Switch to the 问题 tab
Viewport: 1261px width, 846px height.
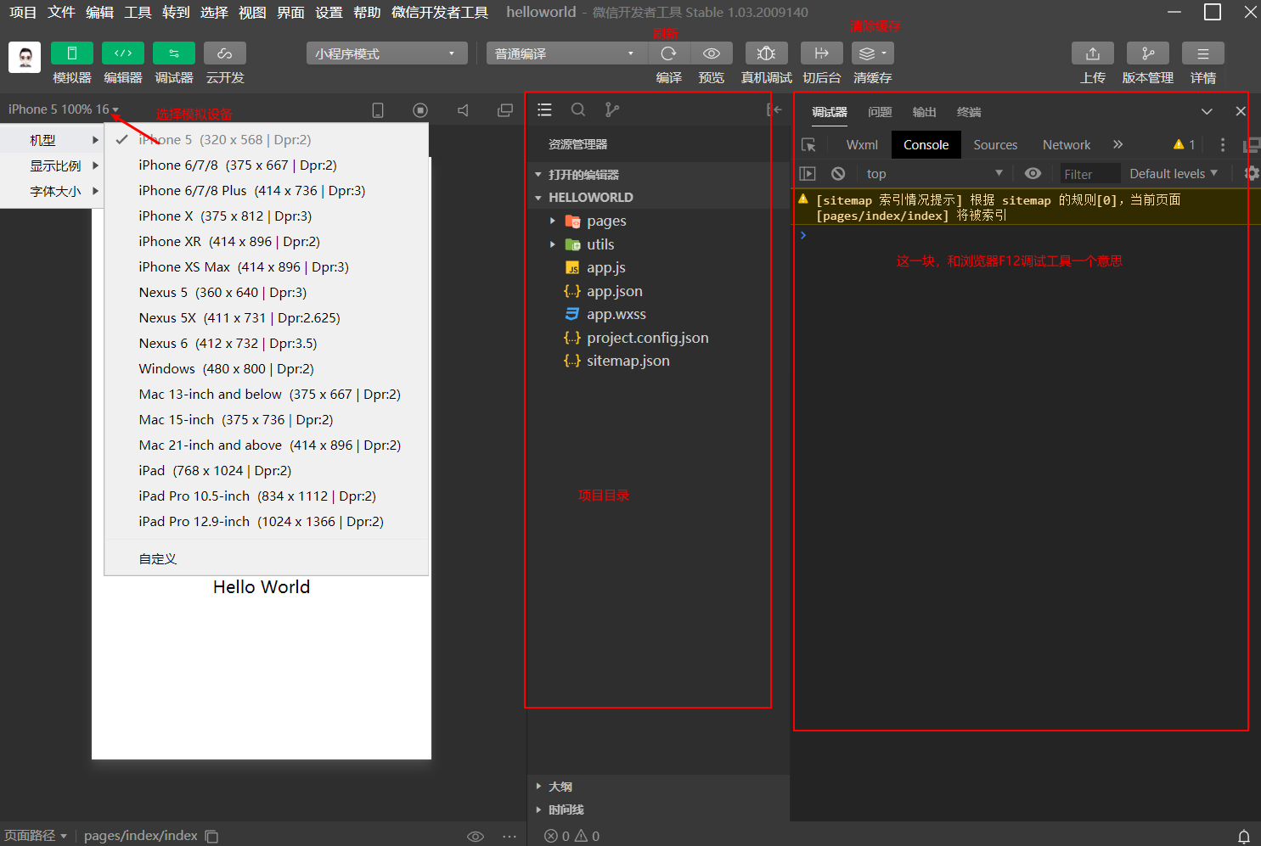[880, 112]
